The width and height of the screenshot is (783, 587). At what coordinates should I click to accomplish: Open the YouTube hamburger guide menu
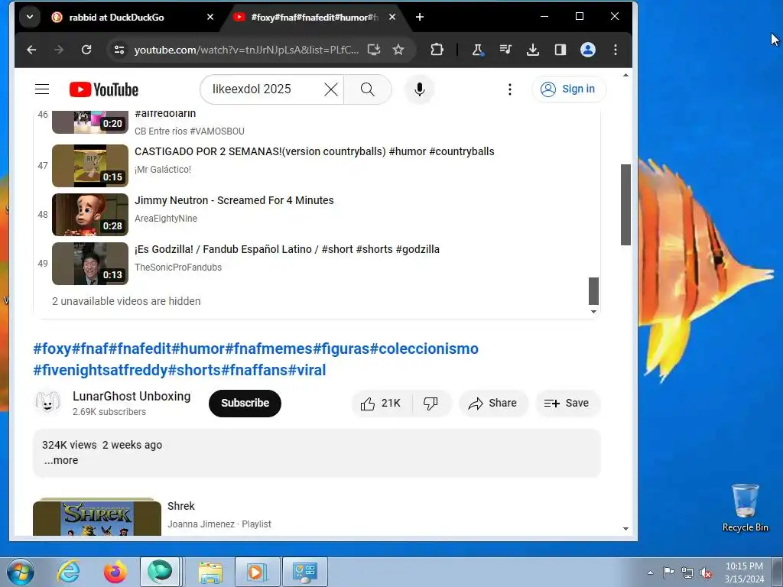[42, 89]
